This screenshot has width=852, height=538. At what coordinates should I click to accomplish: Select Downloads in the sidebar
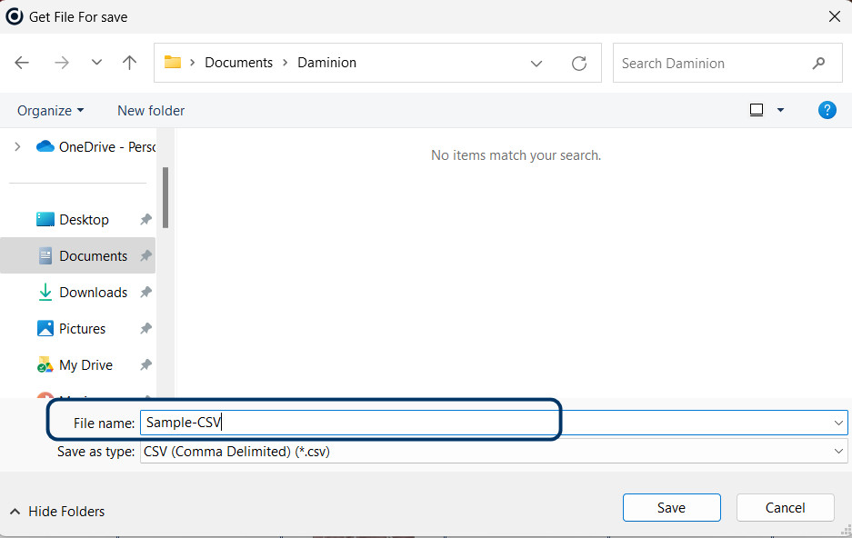click(x=92, y=292)
